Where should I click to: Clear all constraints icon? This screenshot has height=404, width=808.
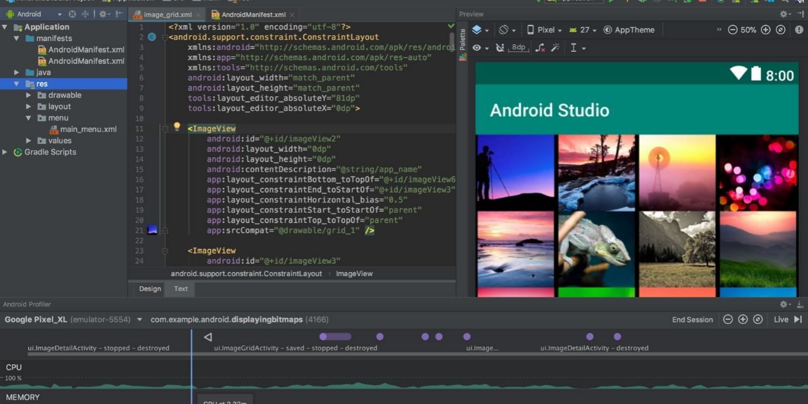click(x=540, y=48)
